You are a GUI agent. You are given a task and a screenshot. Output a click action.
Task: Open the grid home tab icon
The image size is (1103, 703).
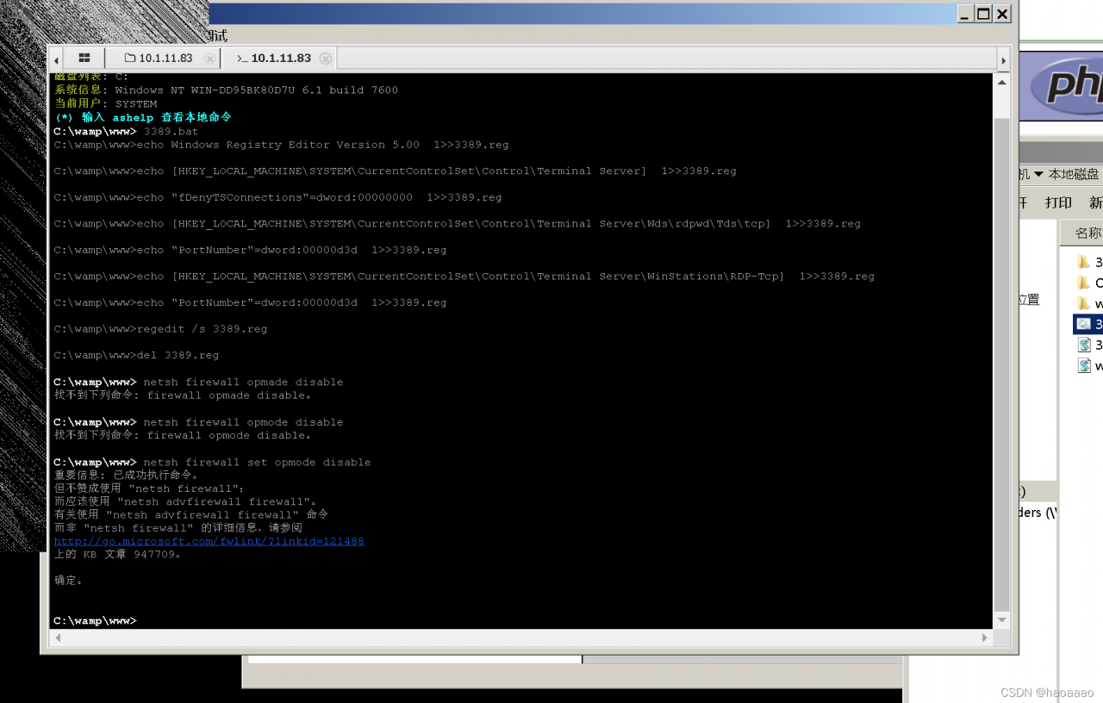click(x=84, y=58)
